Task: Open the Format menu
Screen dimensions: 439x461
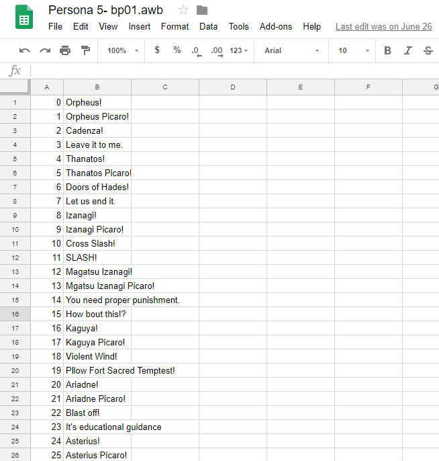Action: coord(175,27)
